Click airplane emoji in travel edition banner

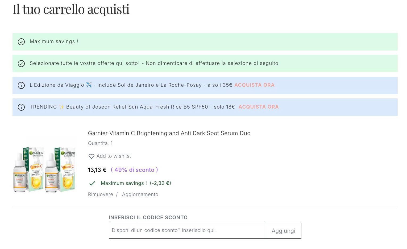click(89, 85)
